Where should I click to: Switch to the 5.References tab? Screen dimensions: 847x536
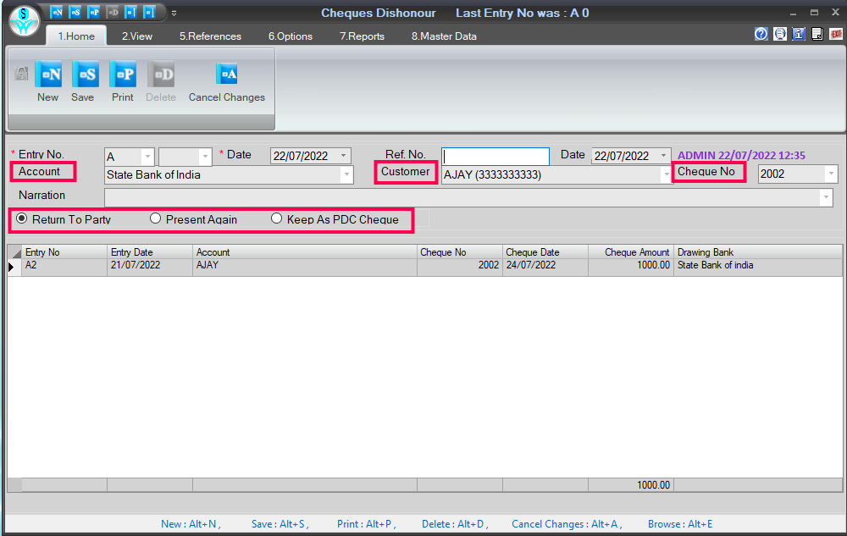209,36
